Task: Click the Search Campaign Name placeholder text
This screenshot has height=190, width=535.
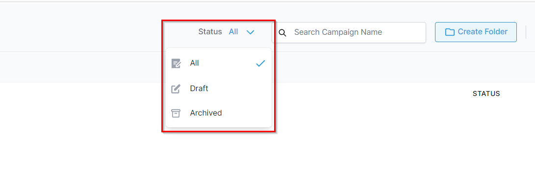Action: [338, 32]
